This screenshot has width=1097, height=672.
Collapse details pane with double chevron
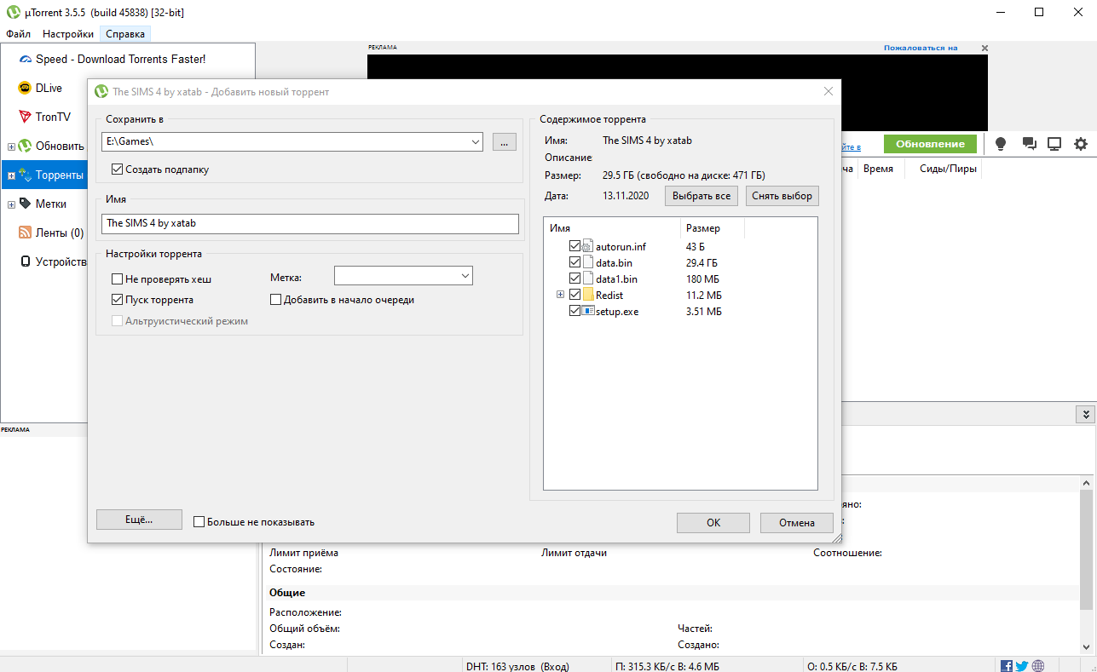tap(1085, 414)
